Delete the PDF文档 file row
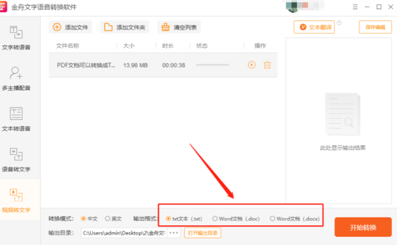Viewport: 397px width, 245px height. pos(267,65)
